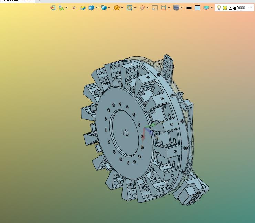Click the layers stack icon
The width and height of the screenshot is (255, 223).
pos(206,8)
